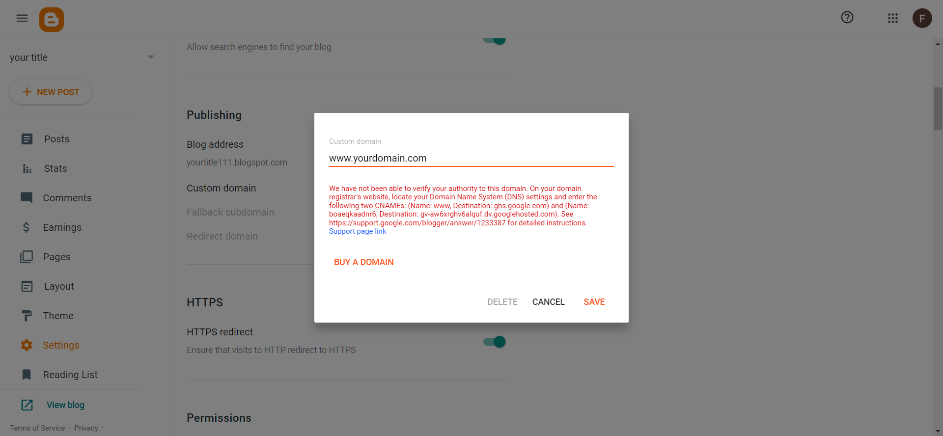The image size is (943, 436).
Task: Click the BUY A DOMAIN button
Action: [x=363, y=262]
